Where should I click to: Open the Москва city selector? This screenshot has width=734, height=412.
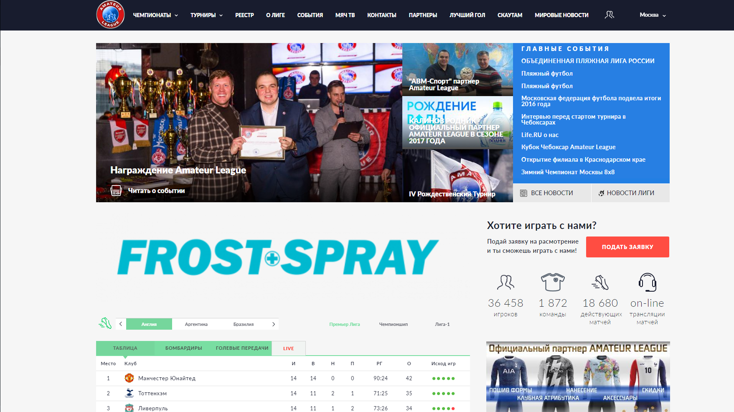pos(653,15)
